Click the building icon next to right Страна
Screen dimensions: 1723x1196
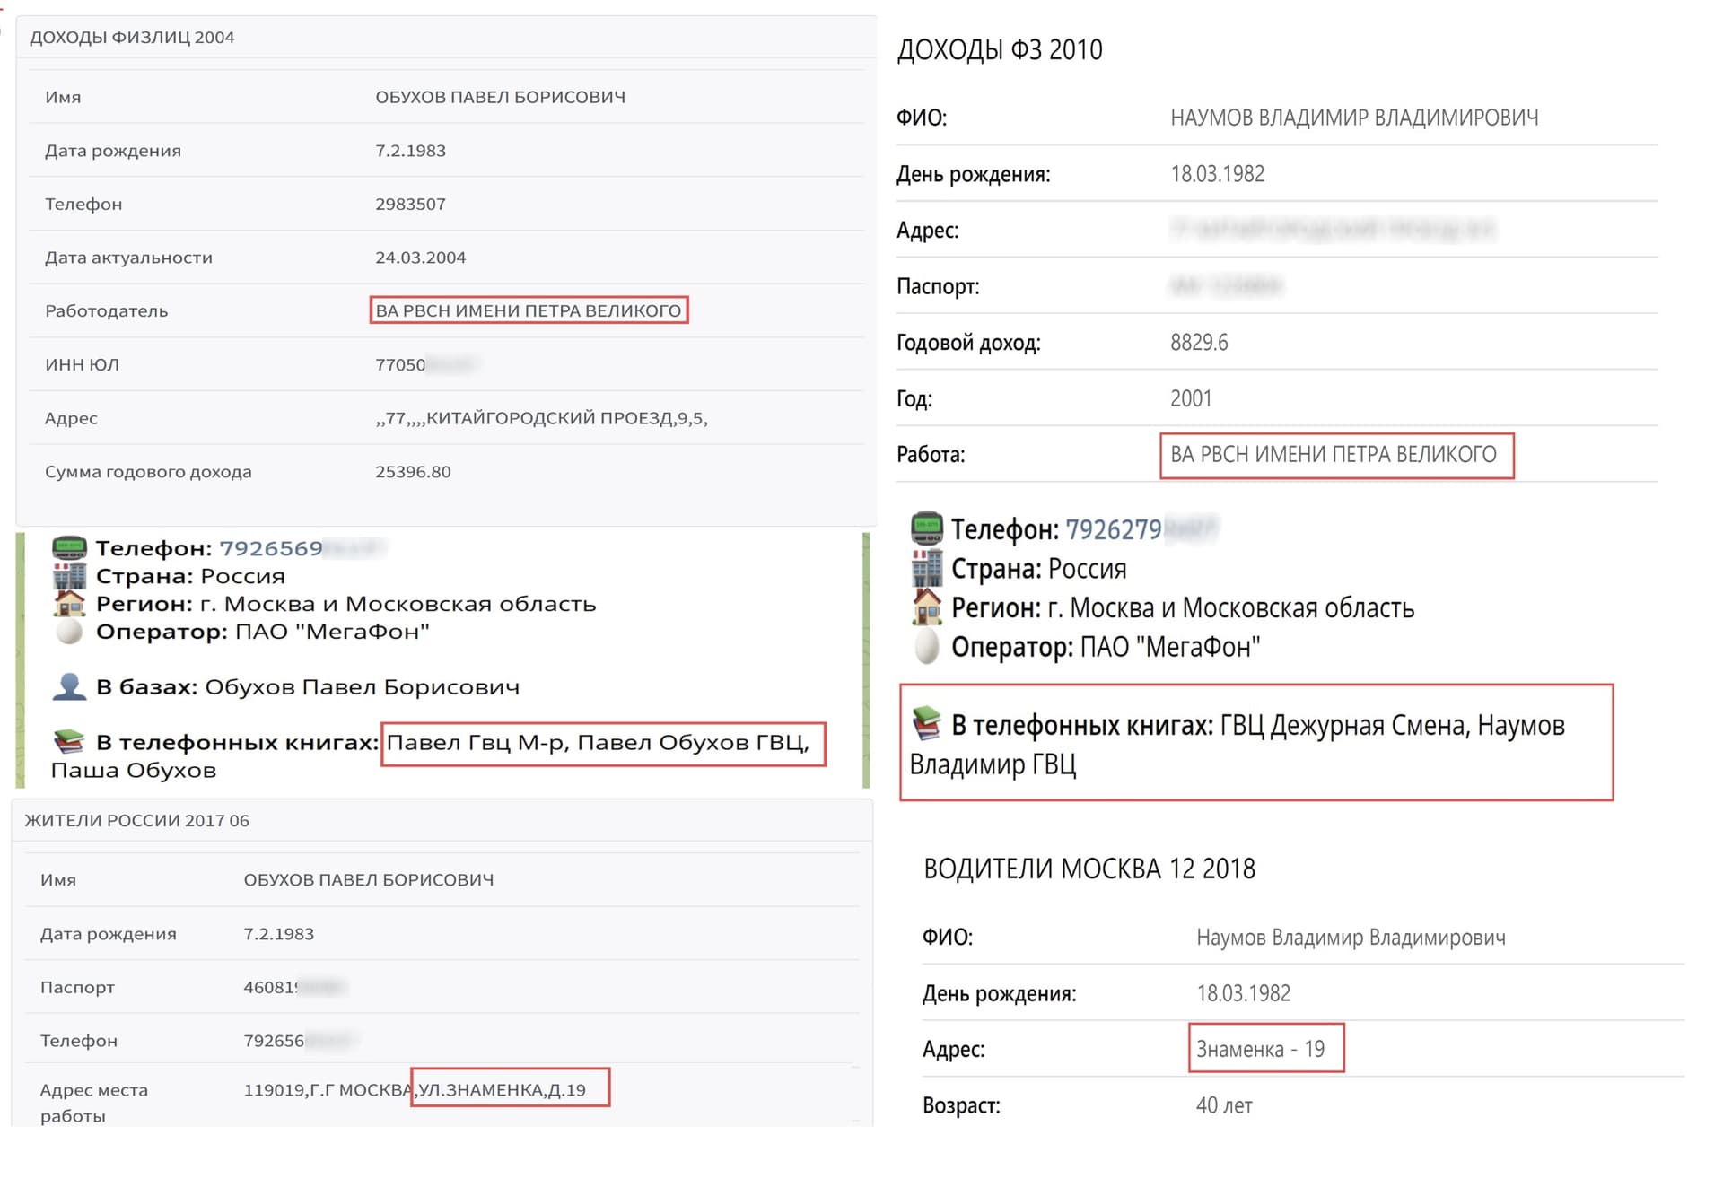[x=927, y=568]
